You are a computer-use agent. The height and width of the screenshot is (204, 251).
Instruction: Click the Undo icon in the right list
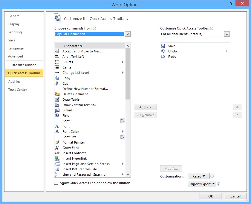point(163,51)
